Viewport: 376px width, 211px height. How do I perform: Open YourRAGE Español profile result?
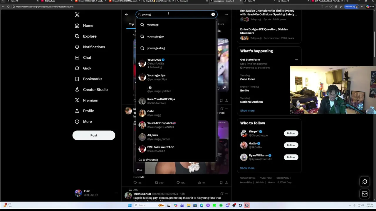pyautogui.click(x=176, y=125)
